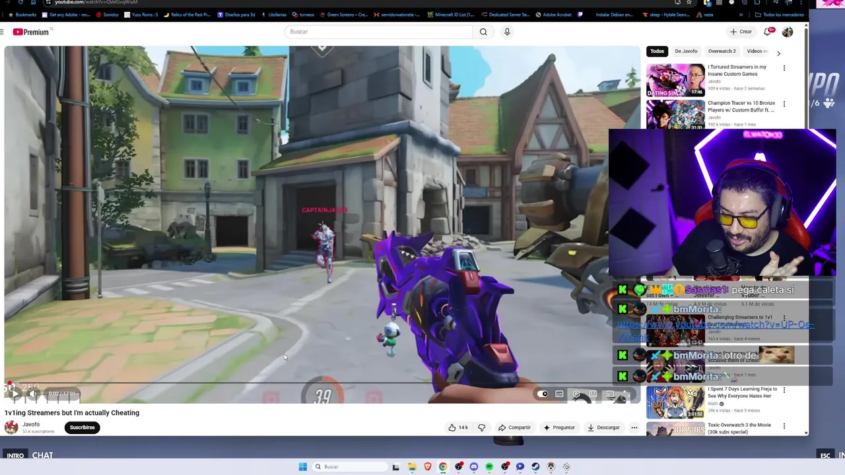Select the De Javofo filter chip
The width and height of the screenshot is (845, 475).
686,51
